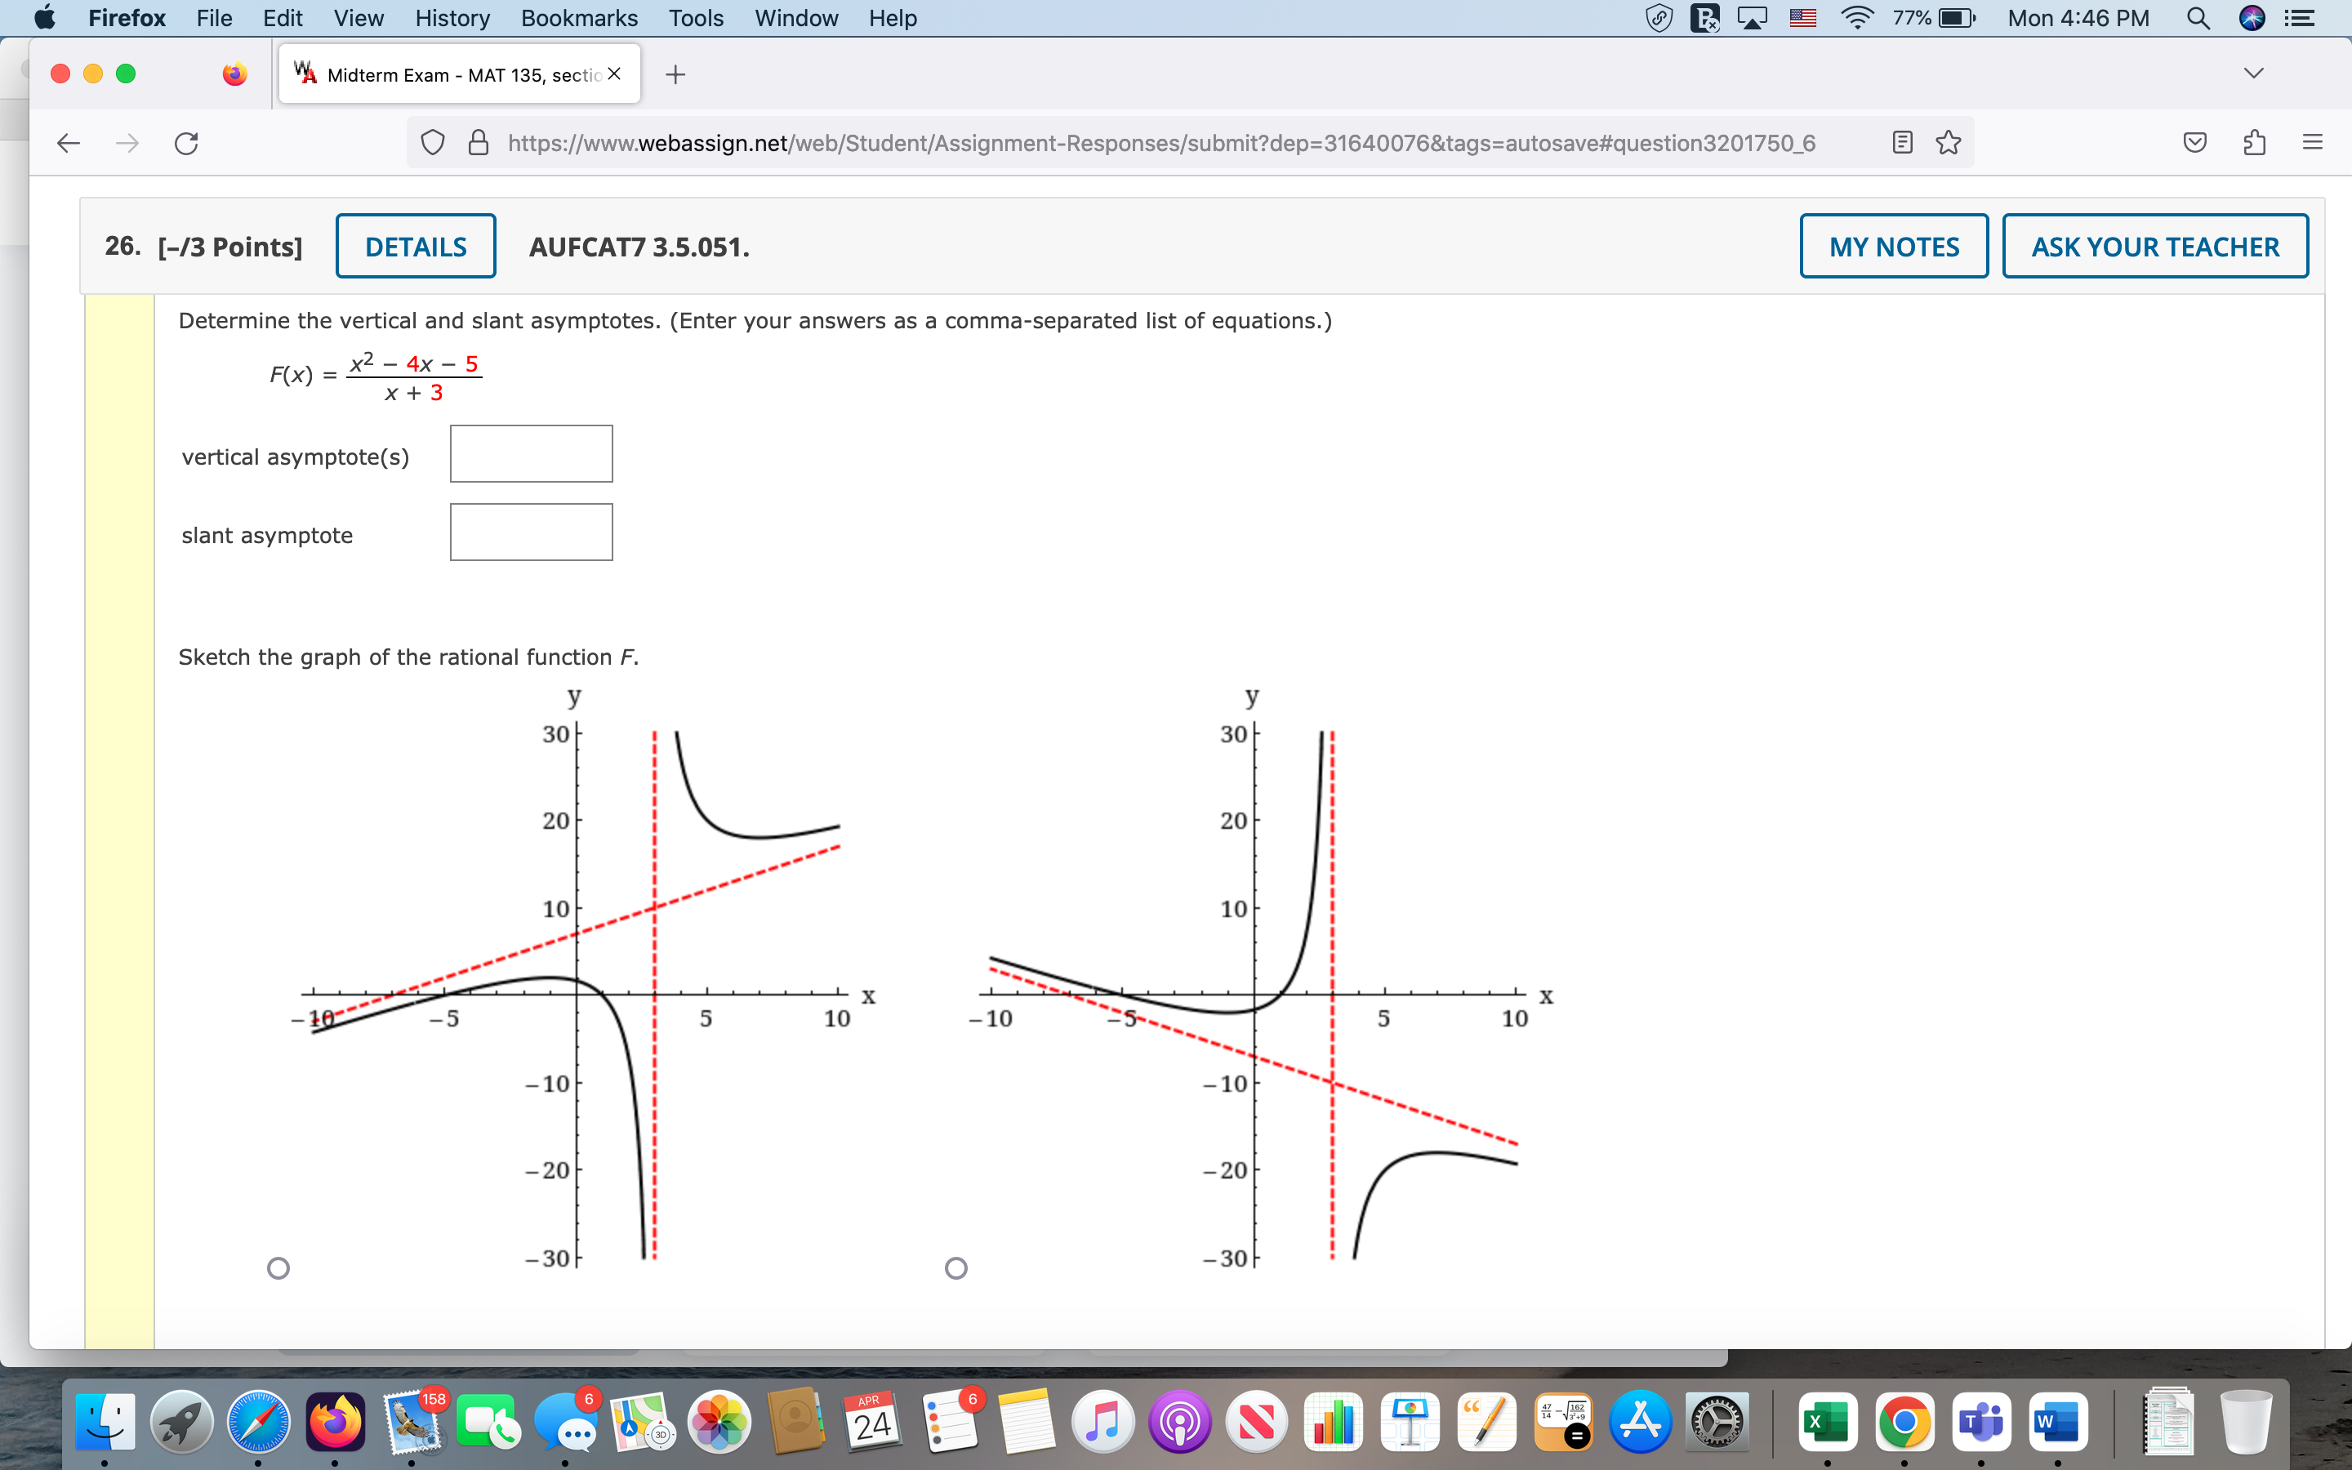
Task: Open the Music app from the Dock
Action: [1103, 1421]
